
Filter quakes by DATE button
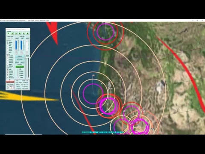click(x=27, y=38)
